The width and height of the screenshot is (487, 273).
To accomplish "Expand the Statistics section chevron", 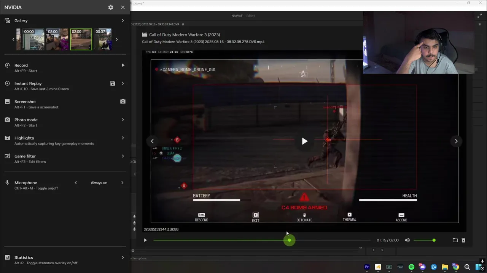I will pyautogui.click(x=123, y=257).
